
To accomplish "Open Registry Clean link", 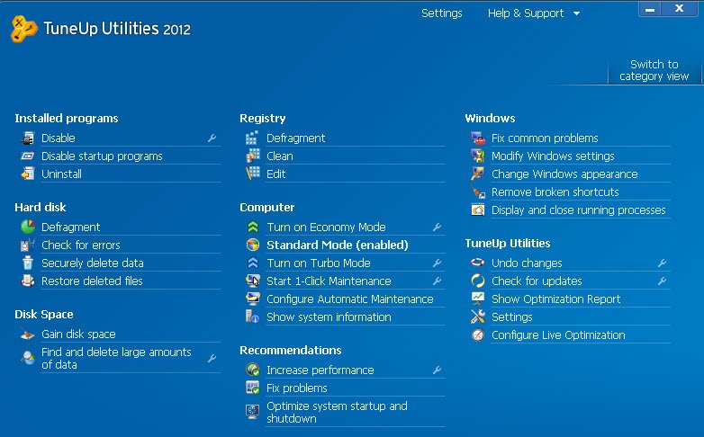I will pos(280,156).
